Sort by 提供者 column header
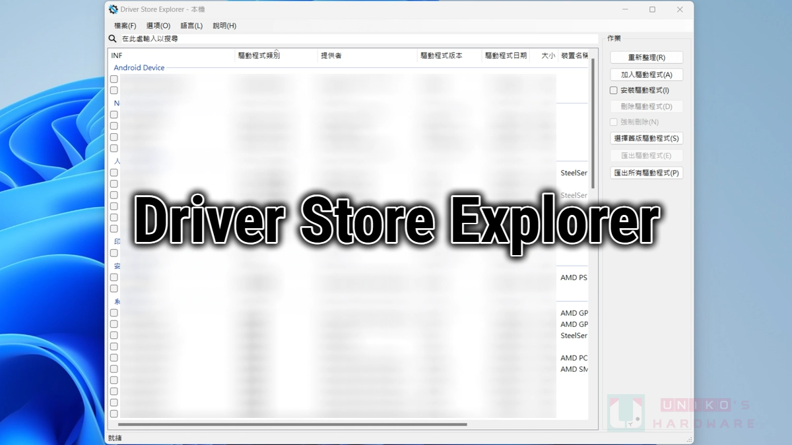 [x=368, y=56]
